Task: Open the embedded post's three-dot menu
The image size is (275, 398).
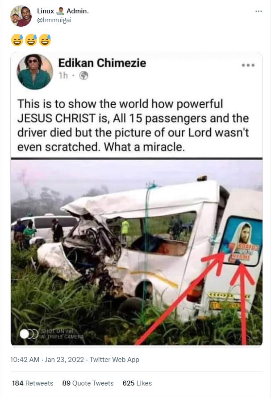Action: pos(248,65)
